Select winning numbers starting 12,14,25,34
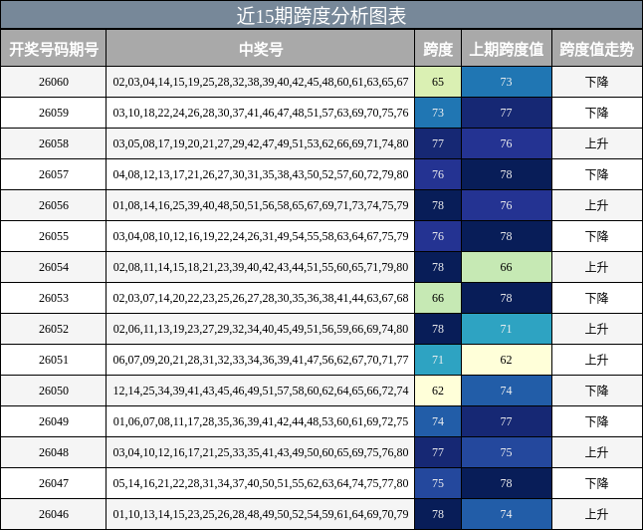Image resolution: width=643 pixels, height=530 pixels. (261, 391)
